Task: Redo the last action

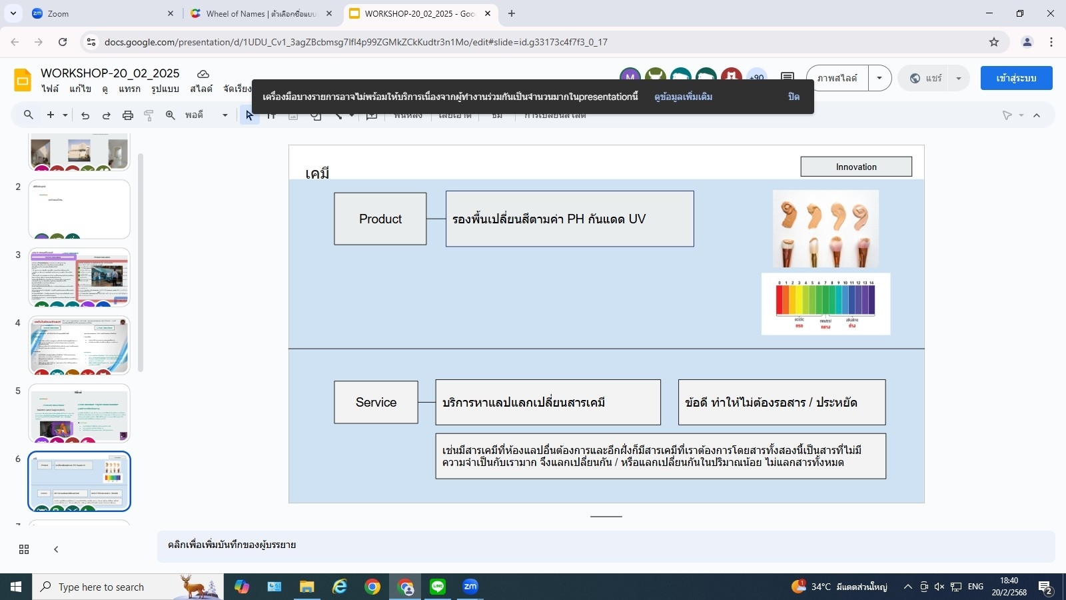Action: (x=107, y=115)
